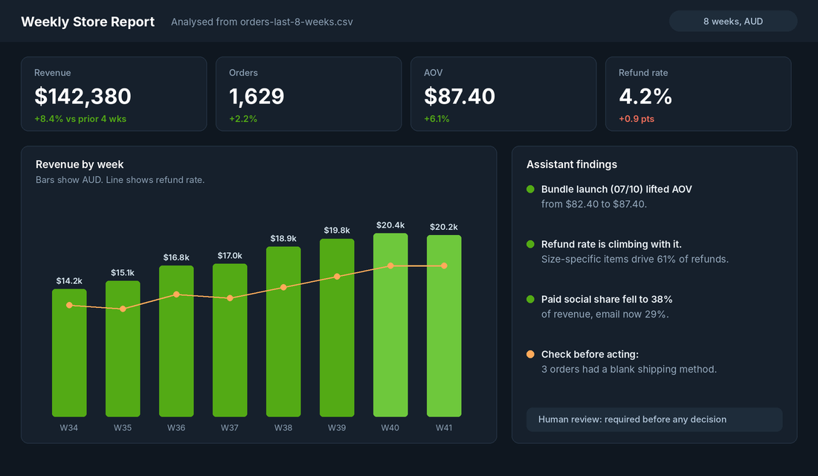818x476 pixels.
Task: Click the '$18.9k' bar label
Action: coord(283,239)
